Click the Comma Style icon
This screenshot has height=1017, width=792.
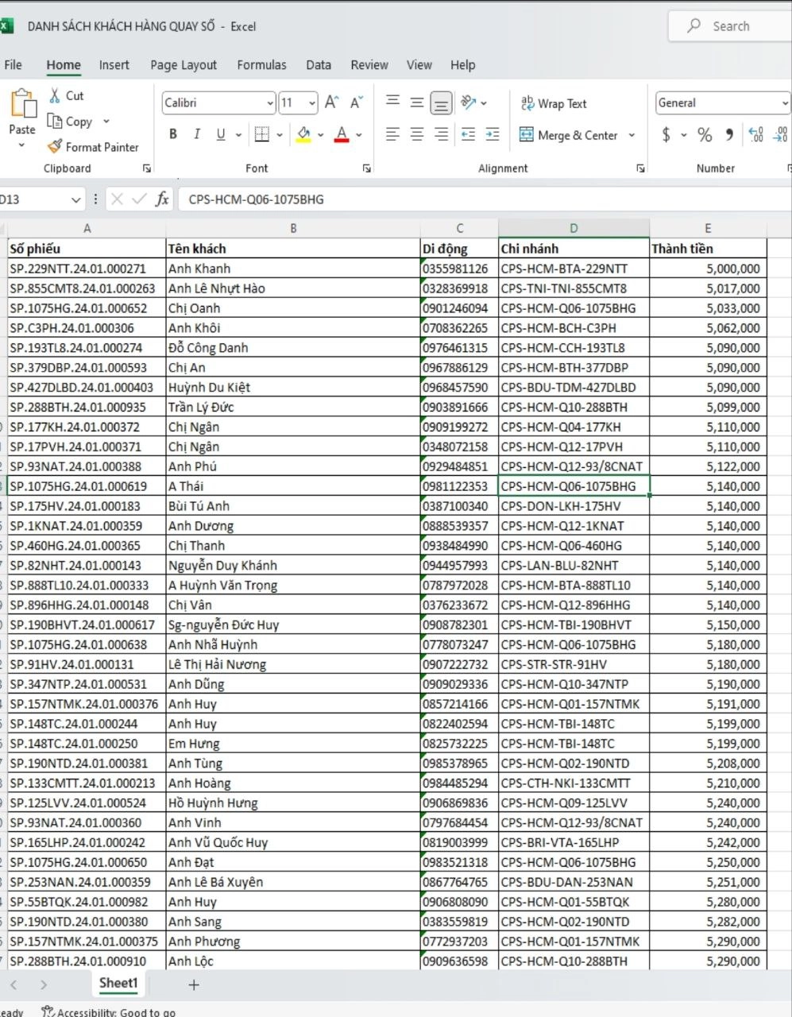tap(728, 135)
